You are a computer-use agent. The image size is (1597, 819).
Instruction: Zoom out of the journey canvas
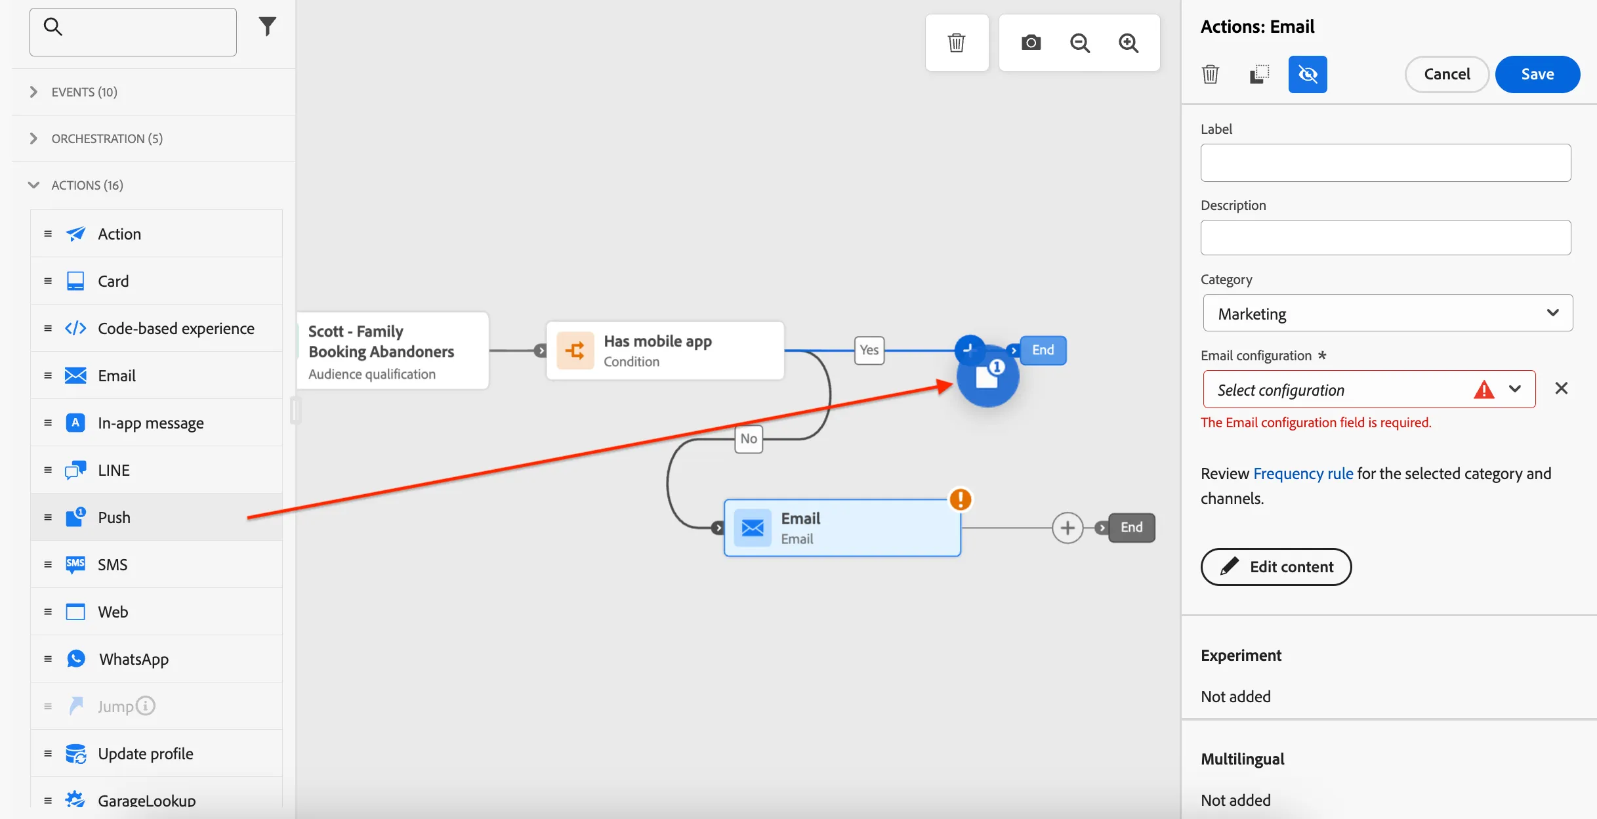(x=1080, y=43)
